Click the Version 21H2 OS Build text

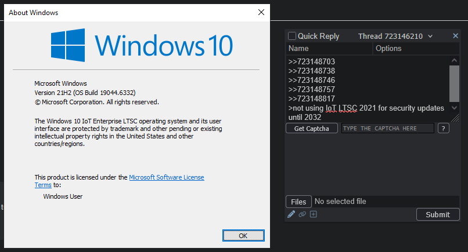point(85,93)
